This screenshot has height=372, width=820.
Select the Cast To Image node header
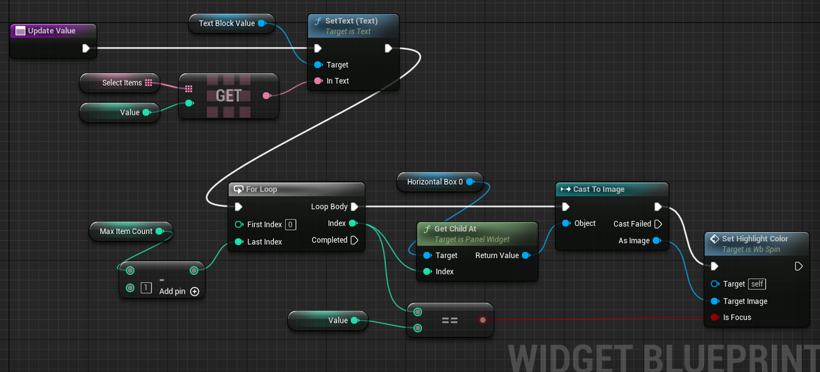612,189
